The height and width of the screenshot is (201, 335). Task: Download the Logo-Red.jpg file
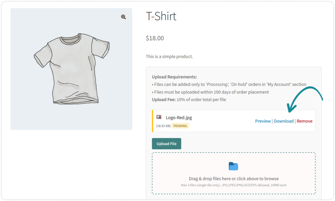pyautogui.click(x=284, y=121)
